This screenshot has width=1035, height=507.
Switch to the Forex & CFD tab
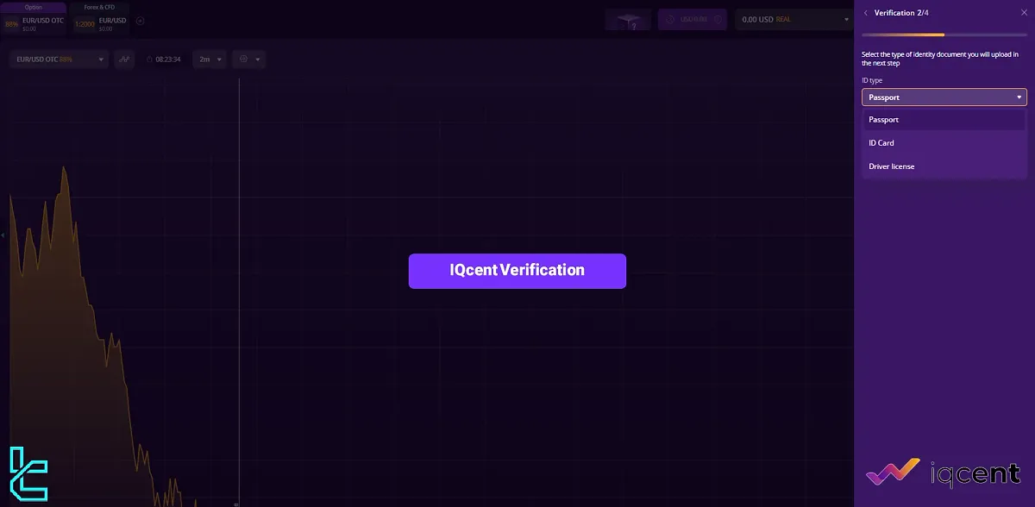[97, 7]
